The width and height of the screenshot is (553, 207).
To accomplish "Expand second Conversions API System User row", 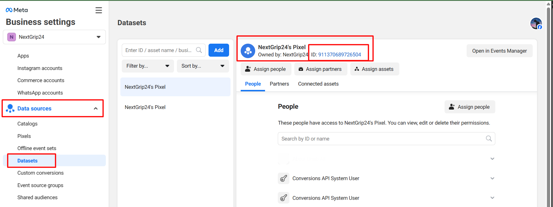I will pos(492,198).
